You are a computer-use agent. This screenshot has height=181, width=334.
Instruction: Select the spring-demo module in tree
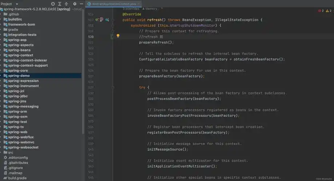19,76
